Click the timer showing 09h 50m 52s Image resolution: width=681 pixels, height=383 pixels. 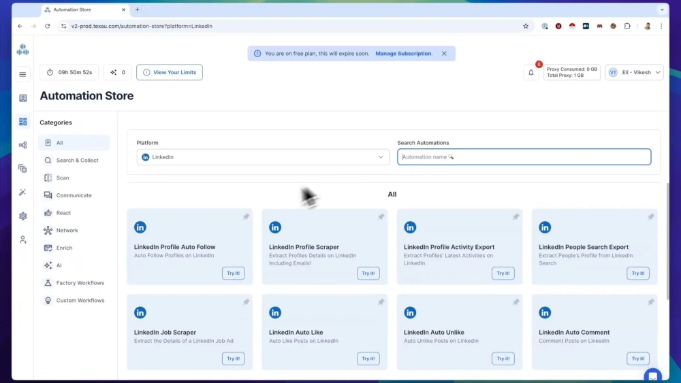(69, 72)
